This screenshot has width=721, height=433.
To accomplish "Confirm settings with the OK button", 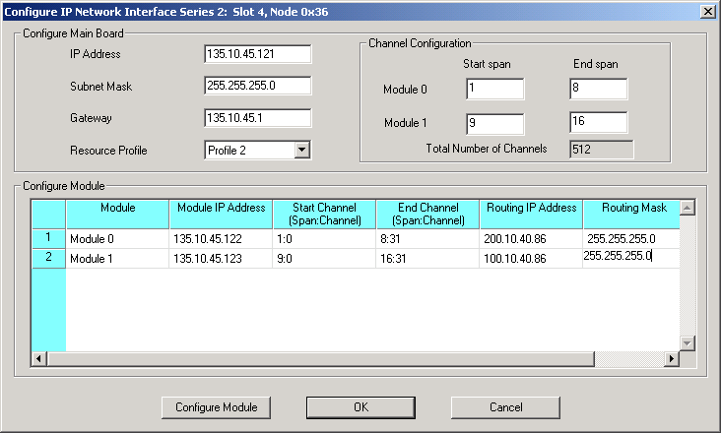I will 360,407.
